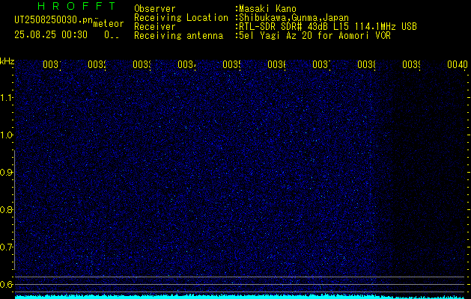The height and width of the screenshot is (299, 471).
Task: Click the 0038 time marker
Action: [366, 65]
